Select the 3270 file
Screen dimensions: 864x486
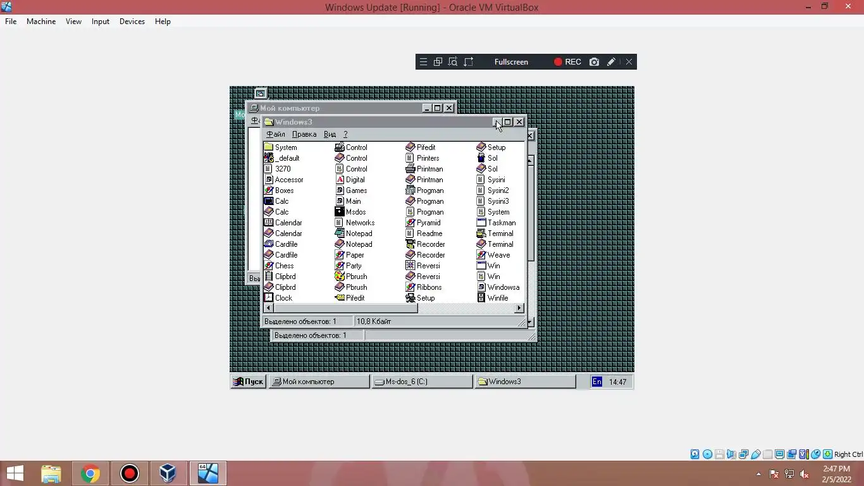coord(277,169)
